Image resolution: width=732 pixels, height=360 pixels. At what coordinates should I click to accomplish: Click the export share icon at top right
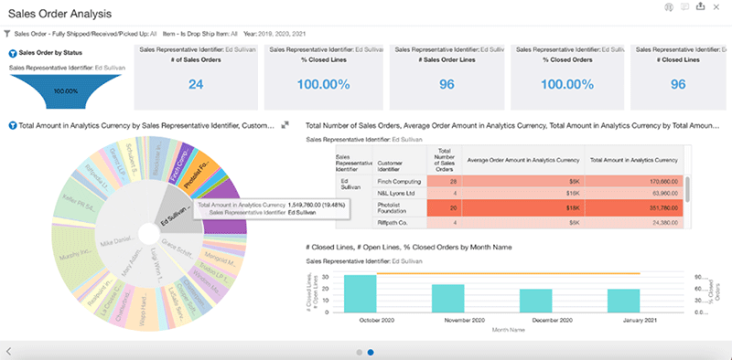700,7
